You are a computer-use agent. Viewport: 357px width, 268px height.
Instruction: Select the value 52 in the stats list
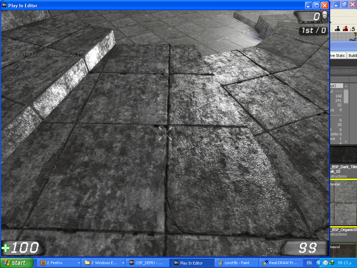pyautogui.click(x=340, y=105)
